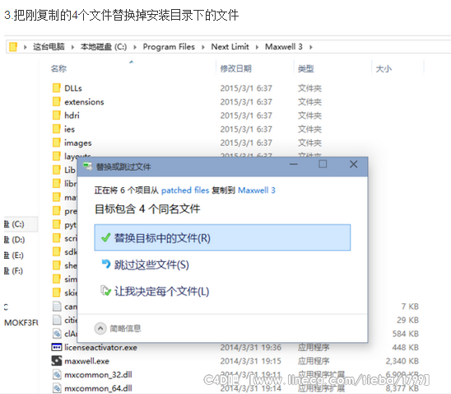Select maxwell.exe file name

[x=87, y=361]
